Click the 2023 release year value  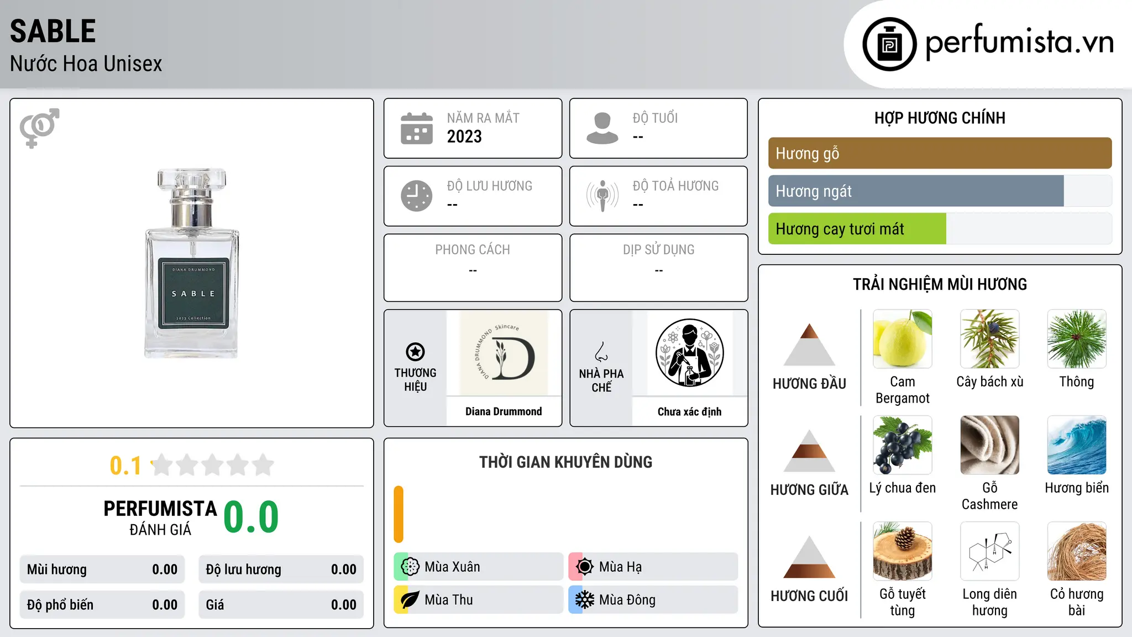[x=464, y=137]
